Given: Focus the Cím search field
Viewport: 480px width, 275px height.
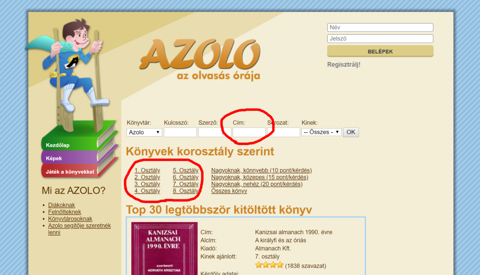Looking at the screenshot, I should 249,132.
